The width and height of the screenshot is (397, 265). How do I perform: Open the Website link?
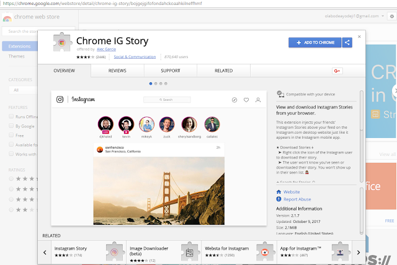tap(292, 192)
